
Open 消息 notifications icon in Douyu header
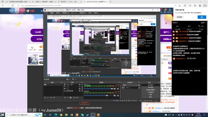pyautogui.click(x=165, y=11)
